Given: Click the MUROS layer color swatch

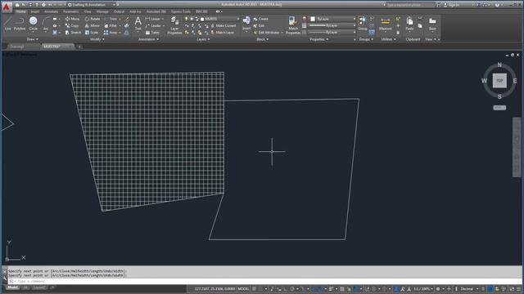Looking at the screenshot, I should (x=202, y=19).
